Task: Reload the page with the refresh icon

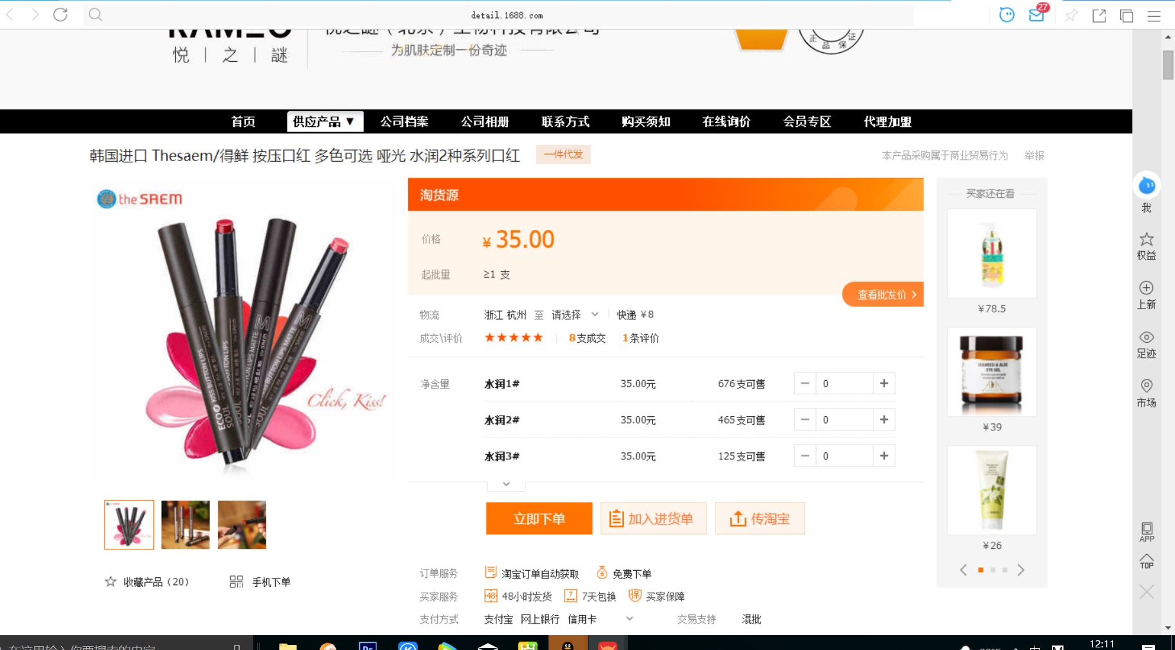Action: pyautogui.click(x=61, y=14)
